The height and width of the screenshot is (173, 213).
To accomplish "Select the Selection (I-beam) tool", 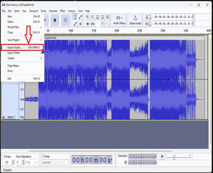I will click(75, 17).
